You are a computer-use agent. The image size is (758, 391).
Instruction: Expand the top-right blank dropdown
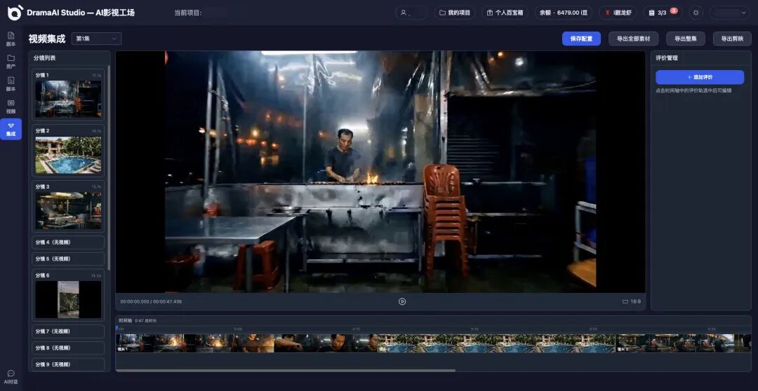click(729, 13)
